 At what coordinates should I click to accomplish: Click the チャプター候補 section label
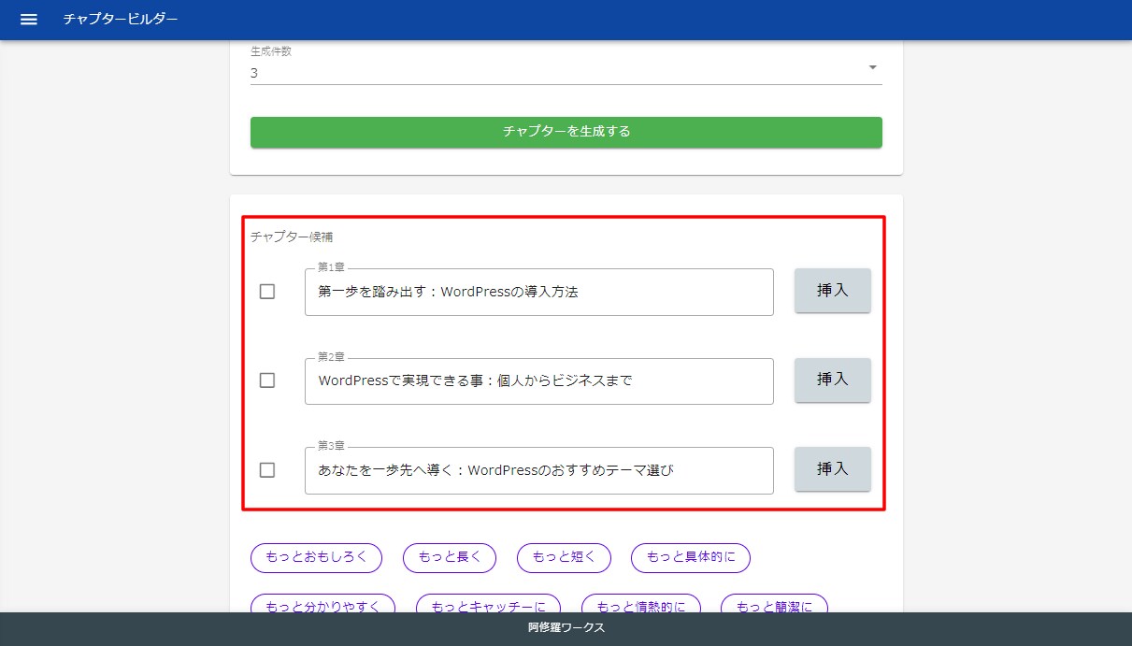click(293, 237)
